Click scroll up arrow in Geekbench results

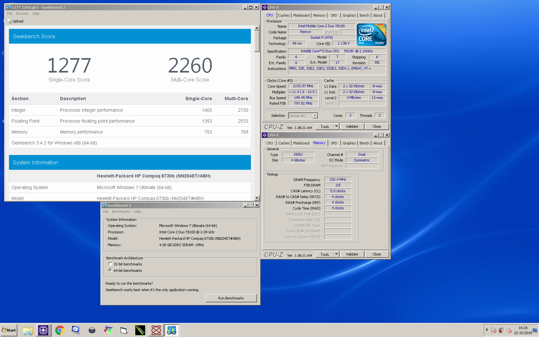(257, 28)
